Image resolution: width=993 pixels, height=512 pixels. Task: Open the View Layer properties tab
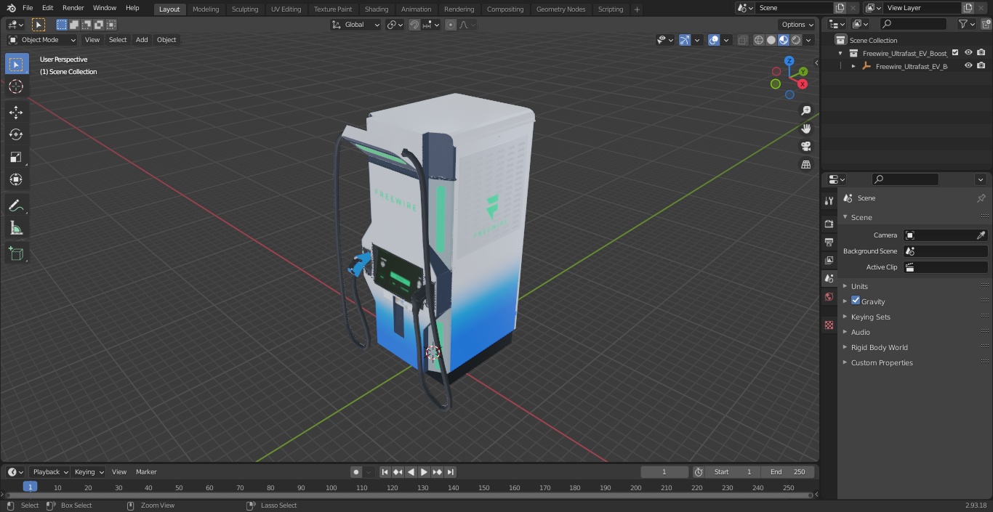click(x=829, y=260)
